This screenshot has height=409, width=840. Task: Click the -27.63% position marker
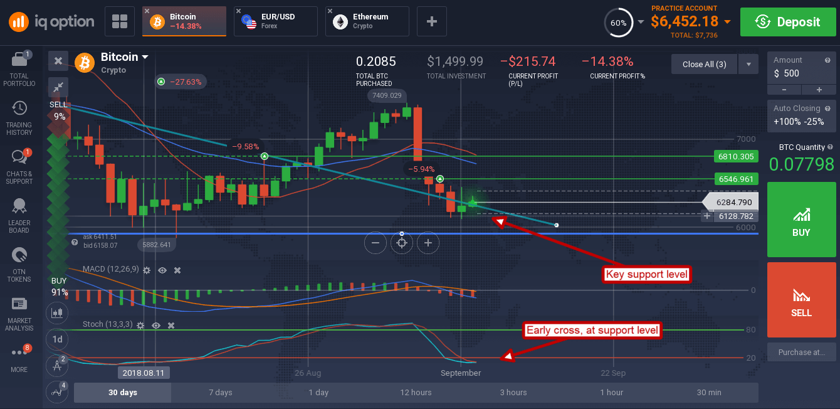click(x=181, y=82)
